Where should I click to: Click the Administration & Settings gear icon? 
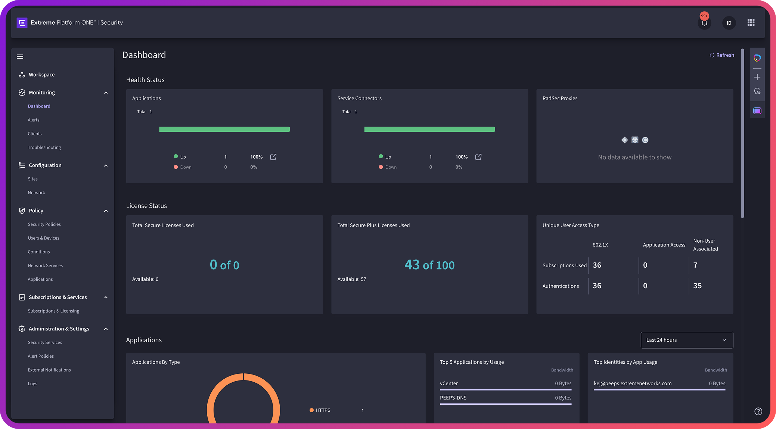click(22, 329)
